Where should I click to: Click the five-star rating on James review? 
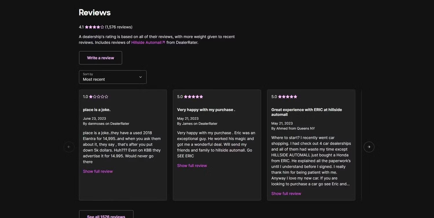point(193,97)
